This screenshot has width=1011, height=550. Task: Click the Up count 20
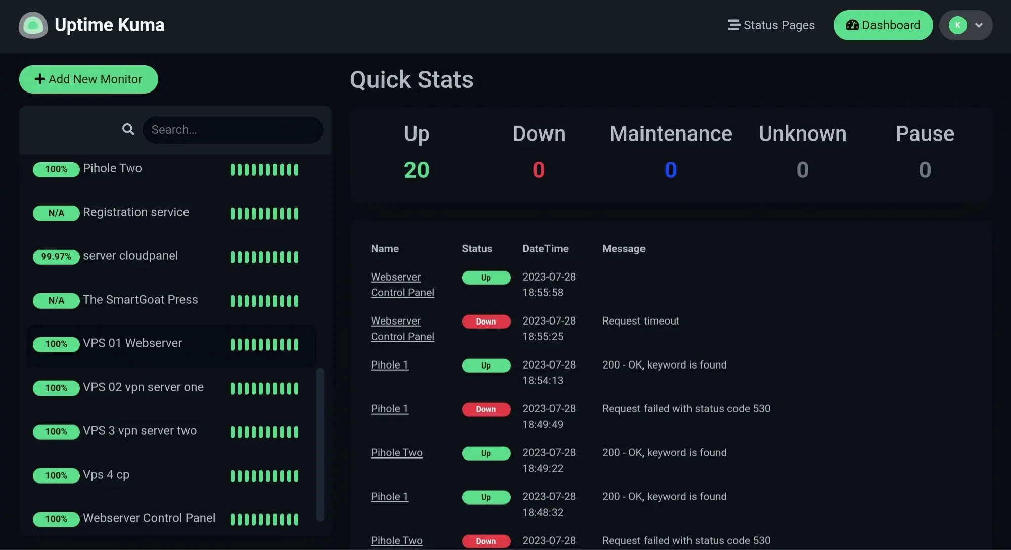(417, 170)
